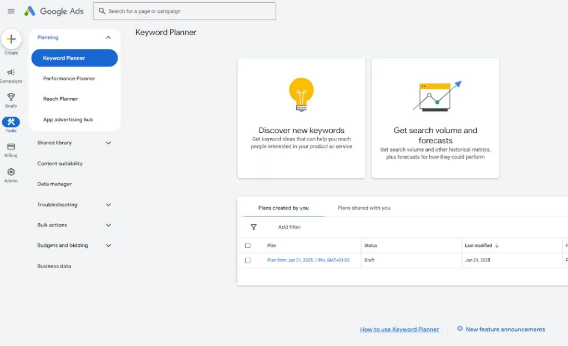Click the Plan column header
This screenshot has width=568, height=346.
pyautogui.click(x=272, y=245)
